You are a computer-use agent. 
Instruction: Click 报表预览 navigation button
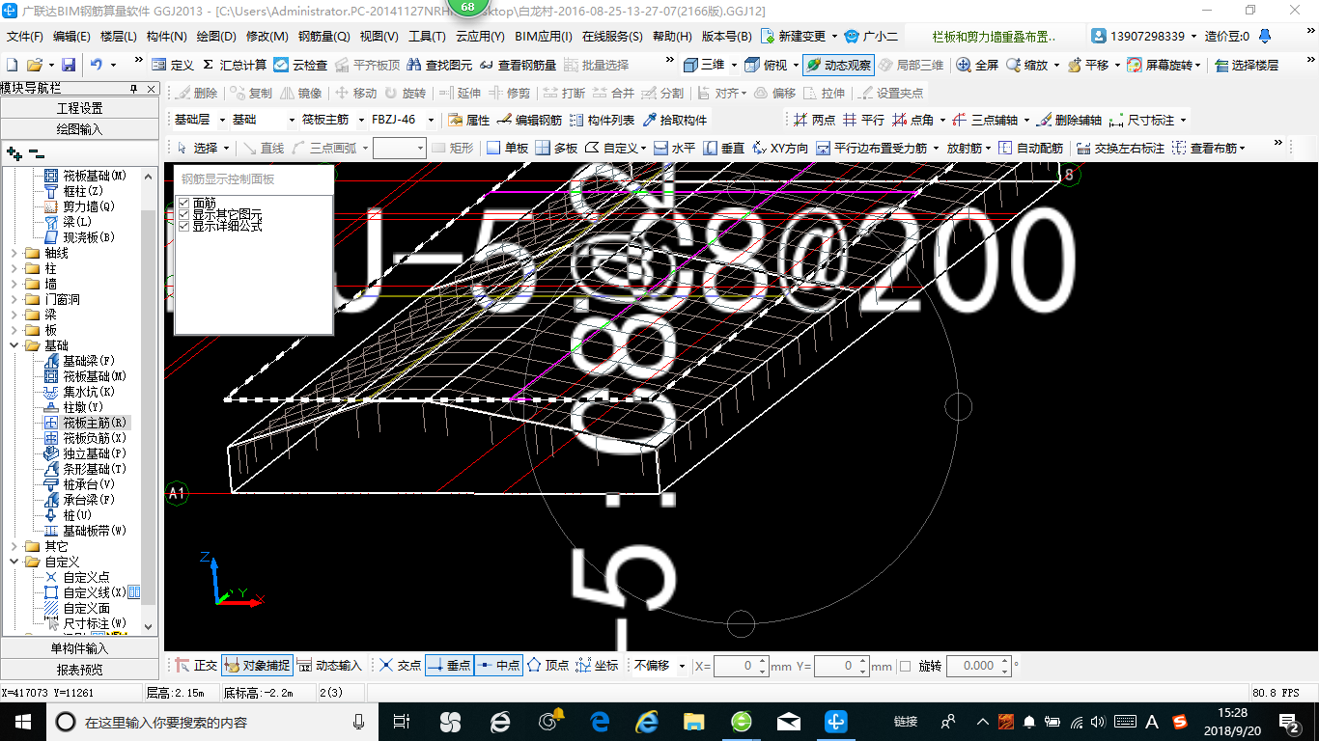[79, 669]
